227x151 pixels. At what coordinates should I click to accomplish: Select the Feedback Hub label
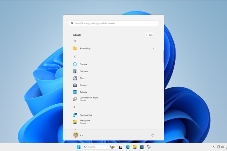(86, 115)
